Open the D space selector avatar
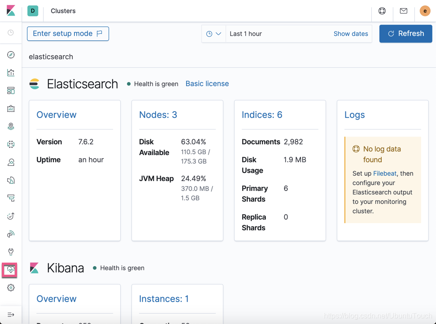 tap(33, 11)
